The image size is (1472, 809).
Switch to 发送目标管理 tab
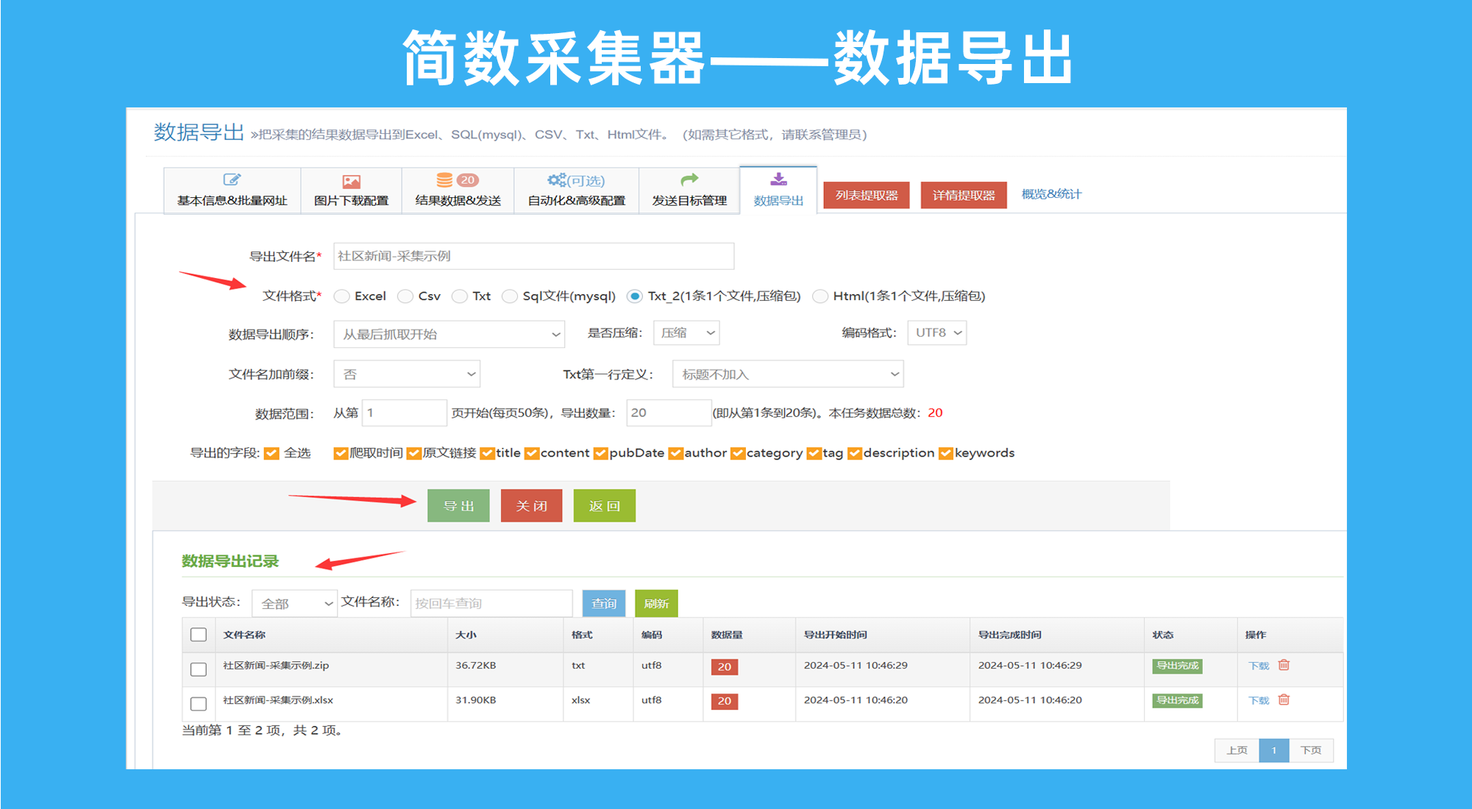[689, 190]
